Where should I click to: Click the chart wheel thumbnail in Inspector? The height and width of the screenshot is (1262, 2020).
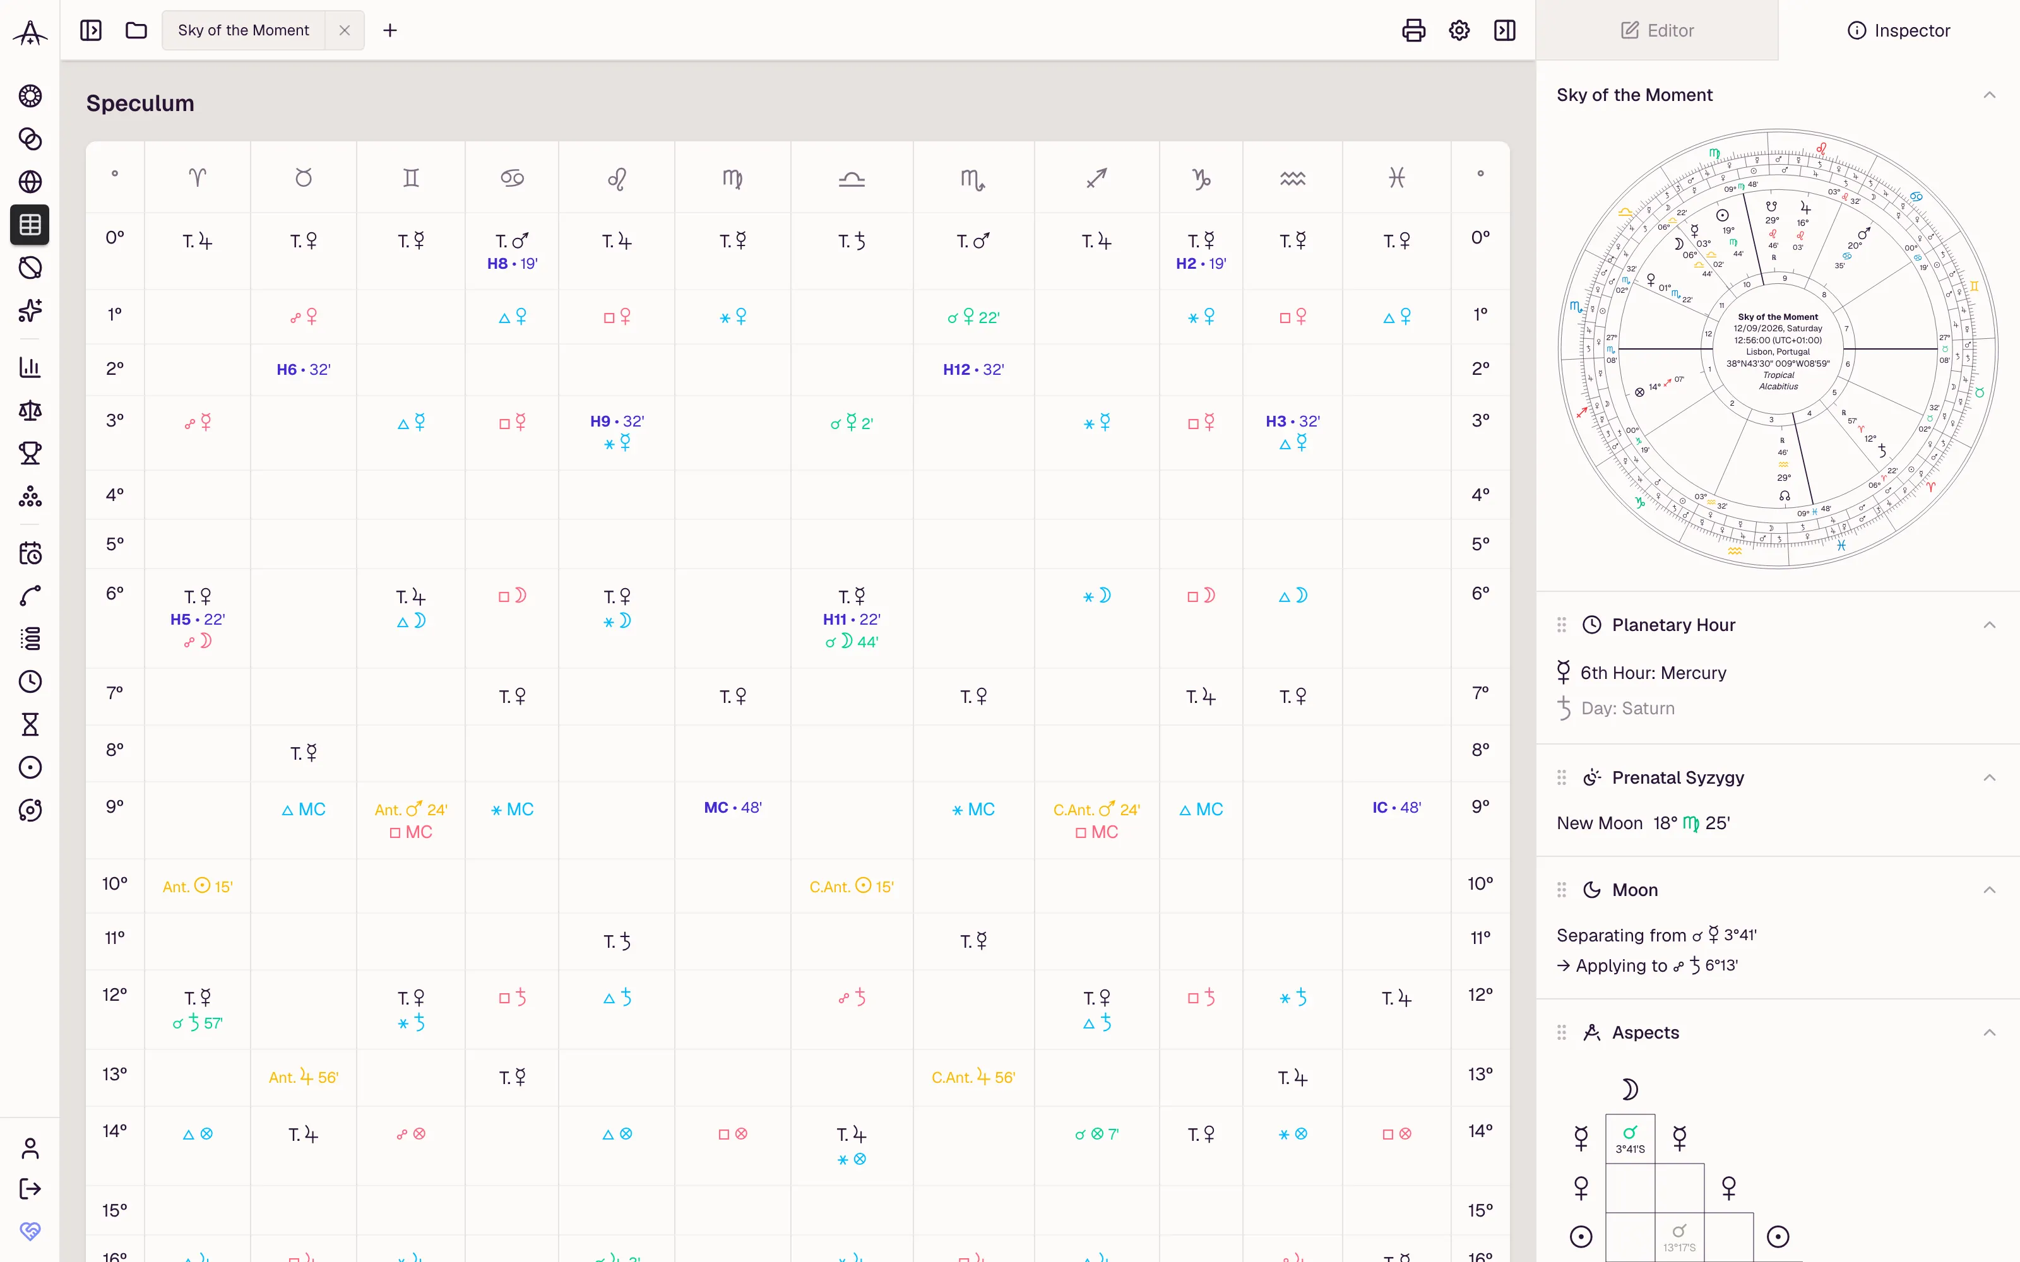coord(1778,349)
